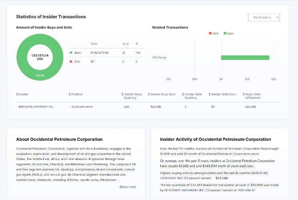Click the green 10% Owner buys bar
Viewport: 298px width, 200px height.
click(245, 58)
